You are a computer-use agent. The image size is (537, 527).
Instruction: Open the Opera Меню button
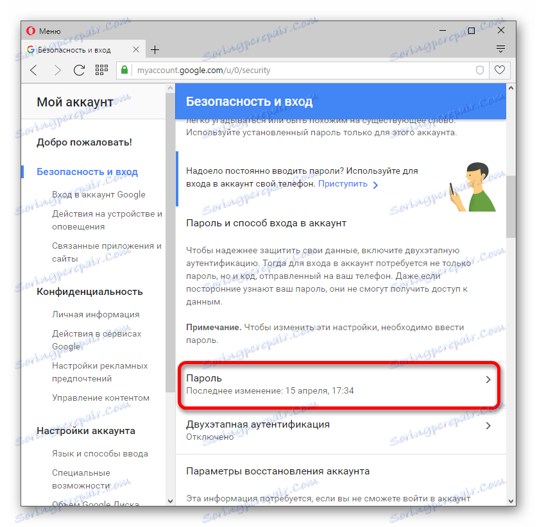pos(44,31)
